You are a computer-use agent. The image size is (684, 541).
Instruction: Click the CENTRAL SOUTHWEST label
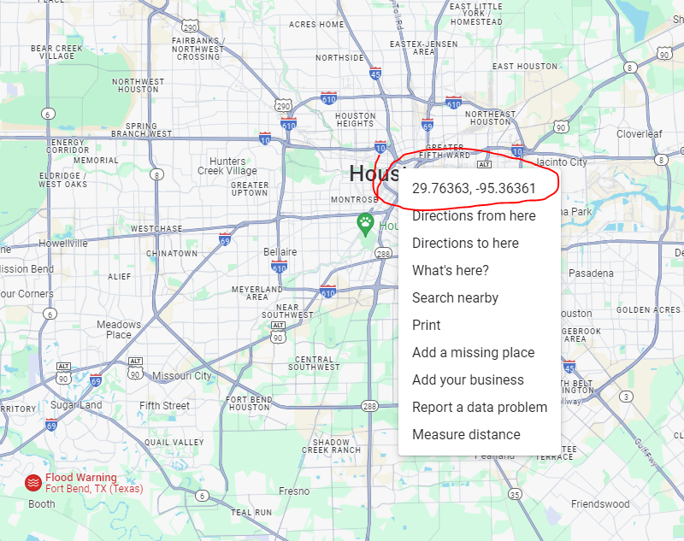point(314,363)
